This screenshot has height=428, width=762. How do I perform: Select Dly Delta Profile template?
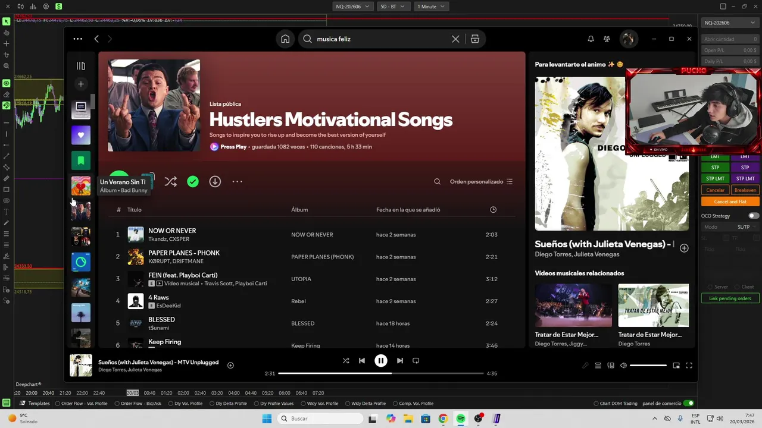(x=227, y=404)
